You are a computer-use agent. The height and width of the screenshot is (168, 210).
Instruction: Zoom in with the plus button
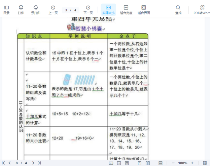click(192, 163)
